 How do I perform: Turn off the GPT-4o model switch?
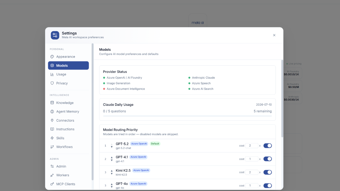pos(267,186)
